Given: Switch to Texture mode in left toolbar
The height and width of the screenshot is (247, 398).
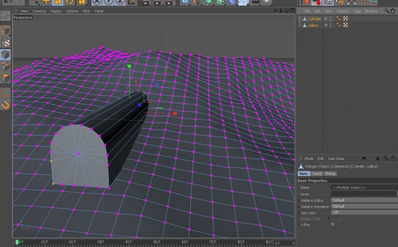Looking at the screenshot, I should point(5,42).
